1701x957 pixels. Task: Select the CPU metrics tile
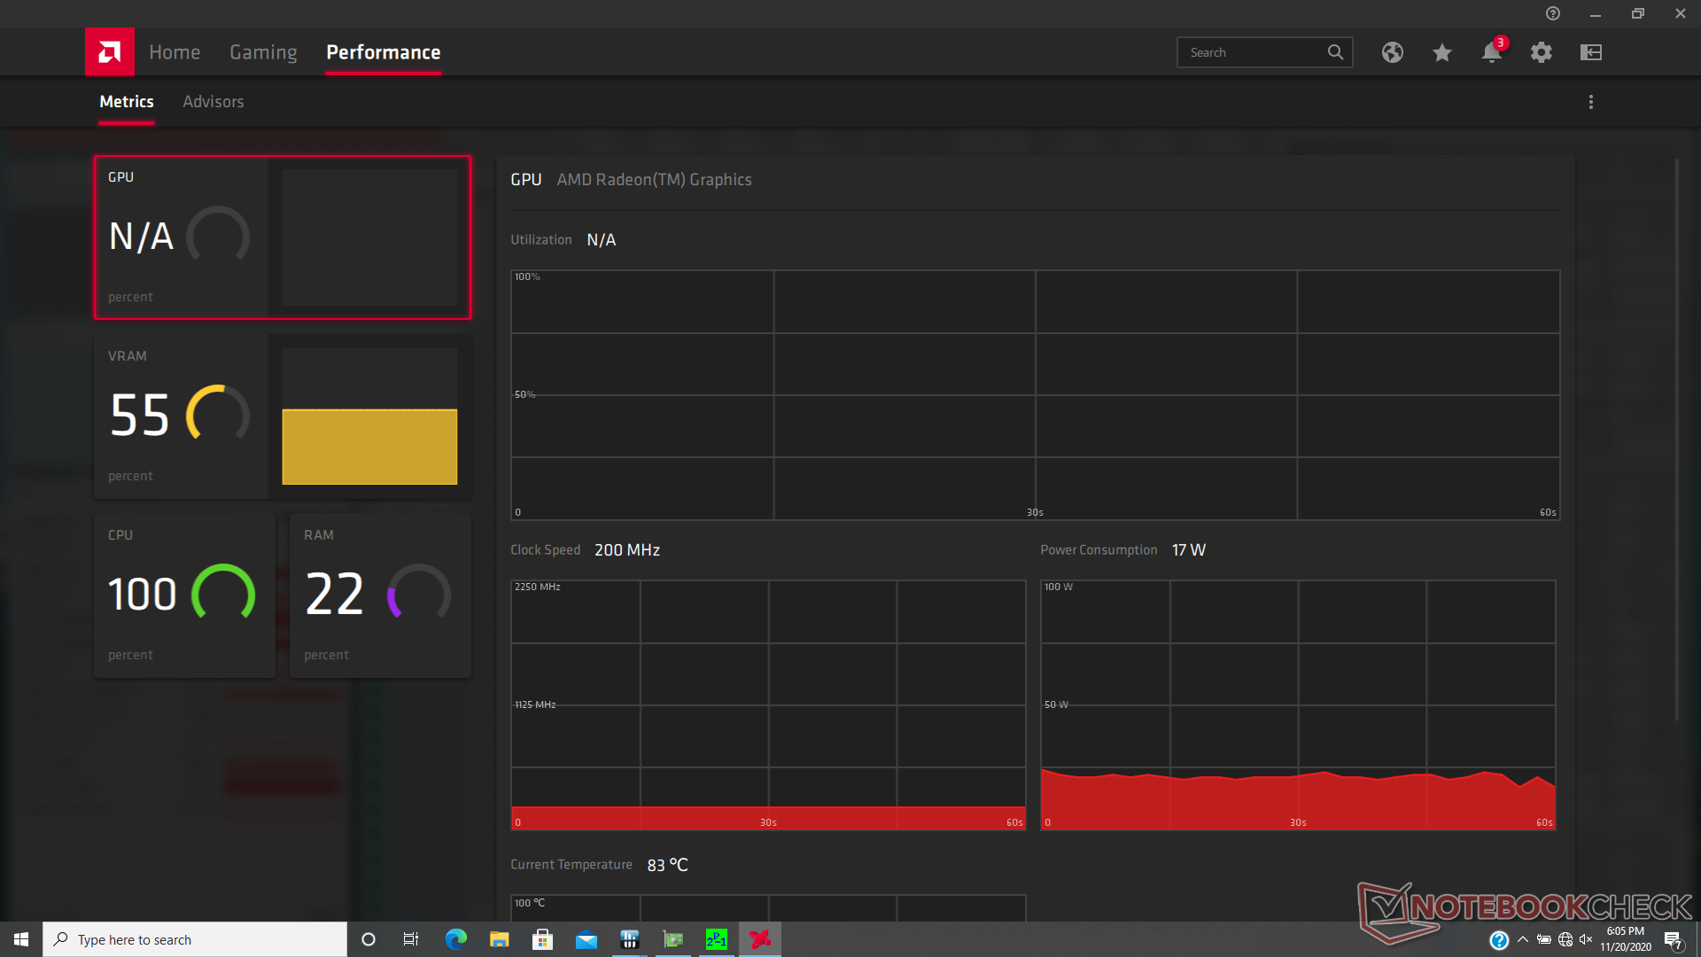click(x=184, y=595)
